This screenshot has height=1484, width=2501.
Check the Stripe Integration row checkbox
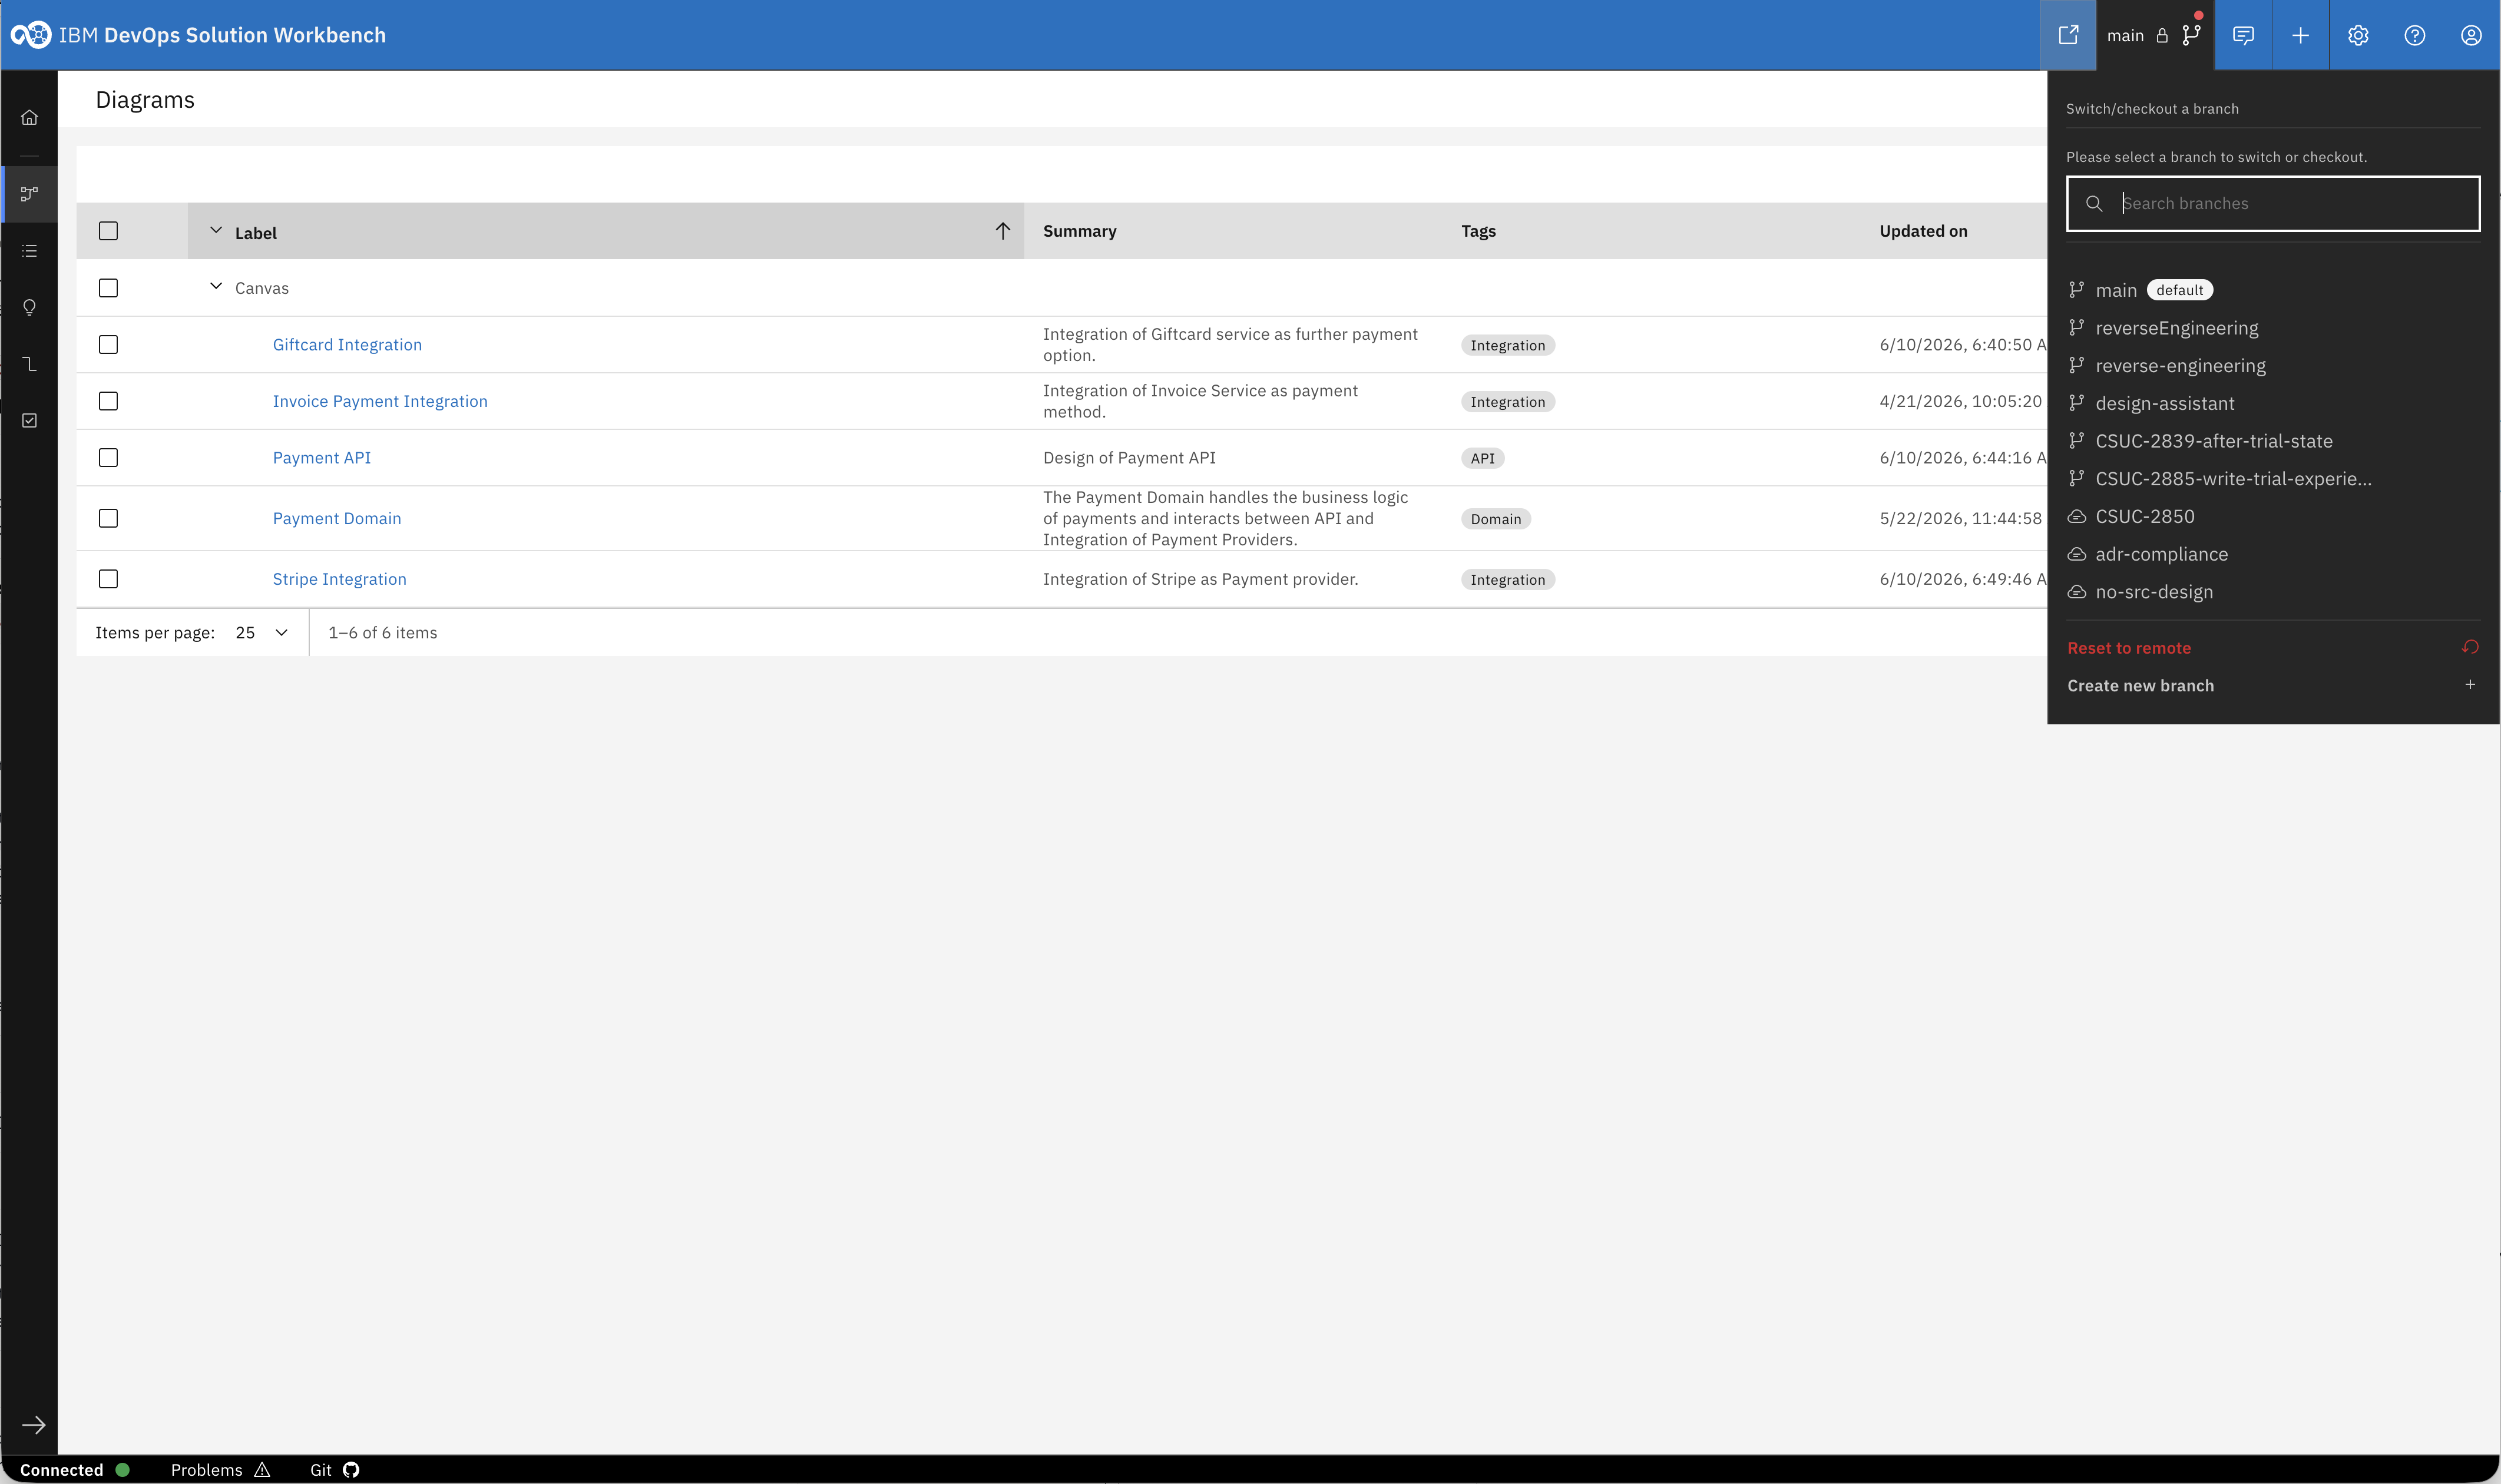[108, 579]
